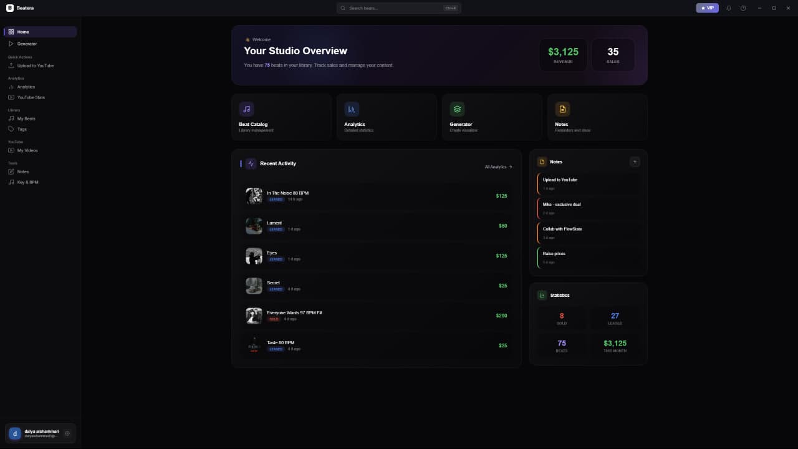798x449 pixels.
Task: Open Upload to YouTube via its upload icon
Action: 12,65
